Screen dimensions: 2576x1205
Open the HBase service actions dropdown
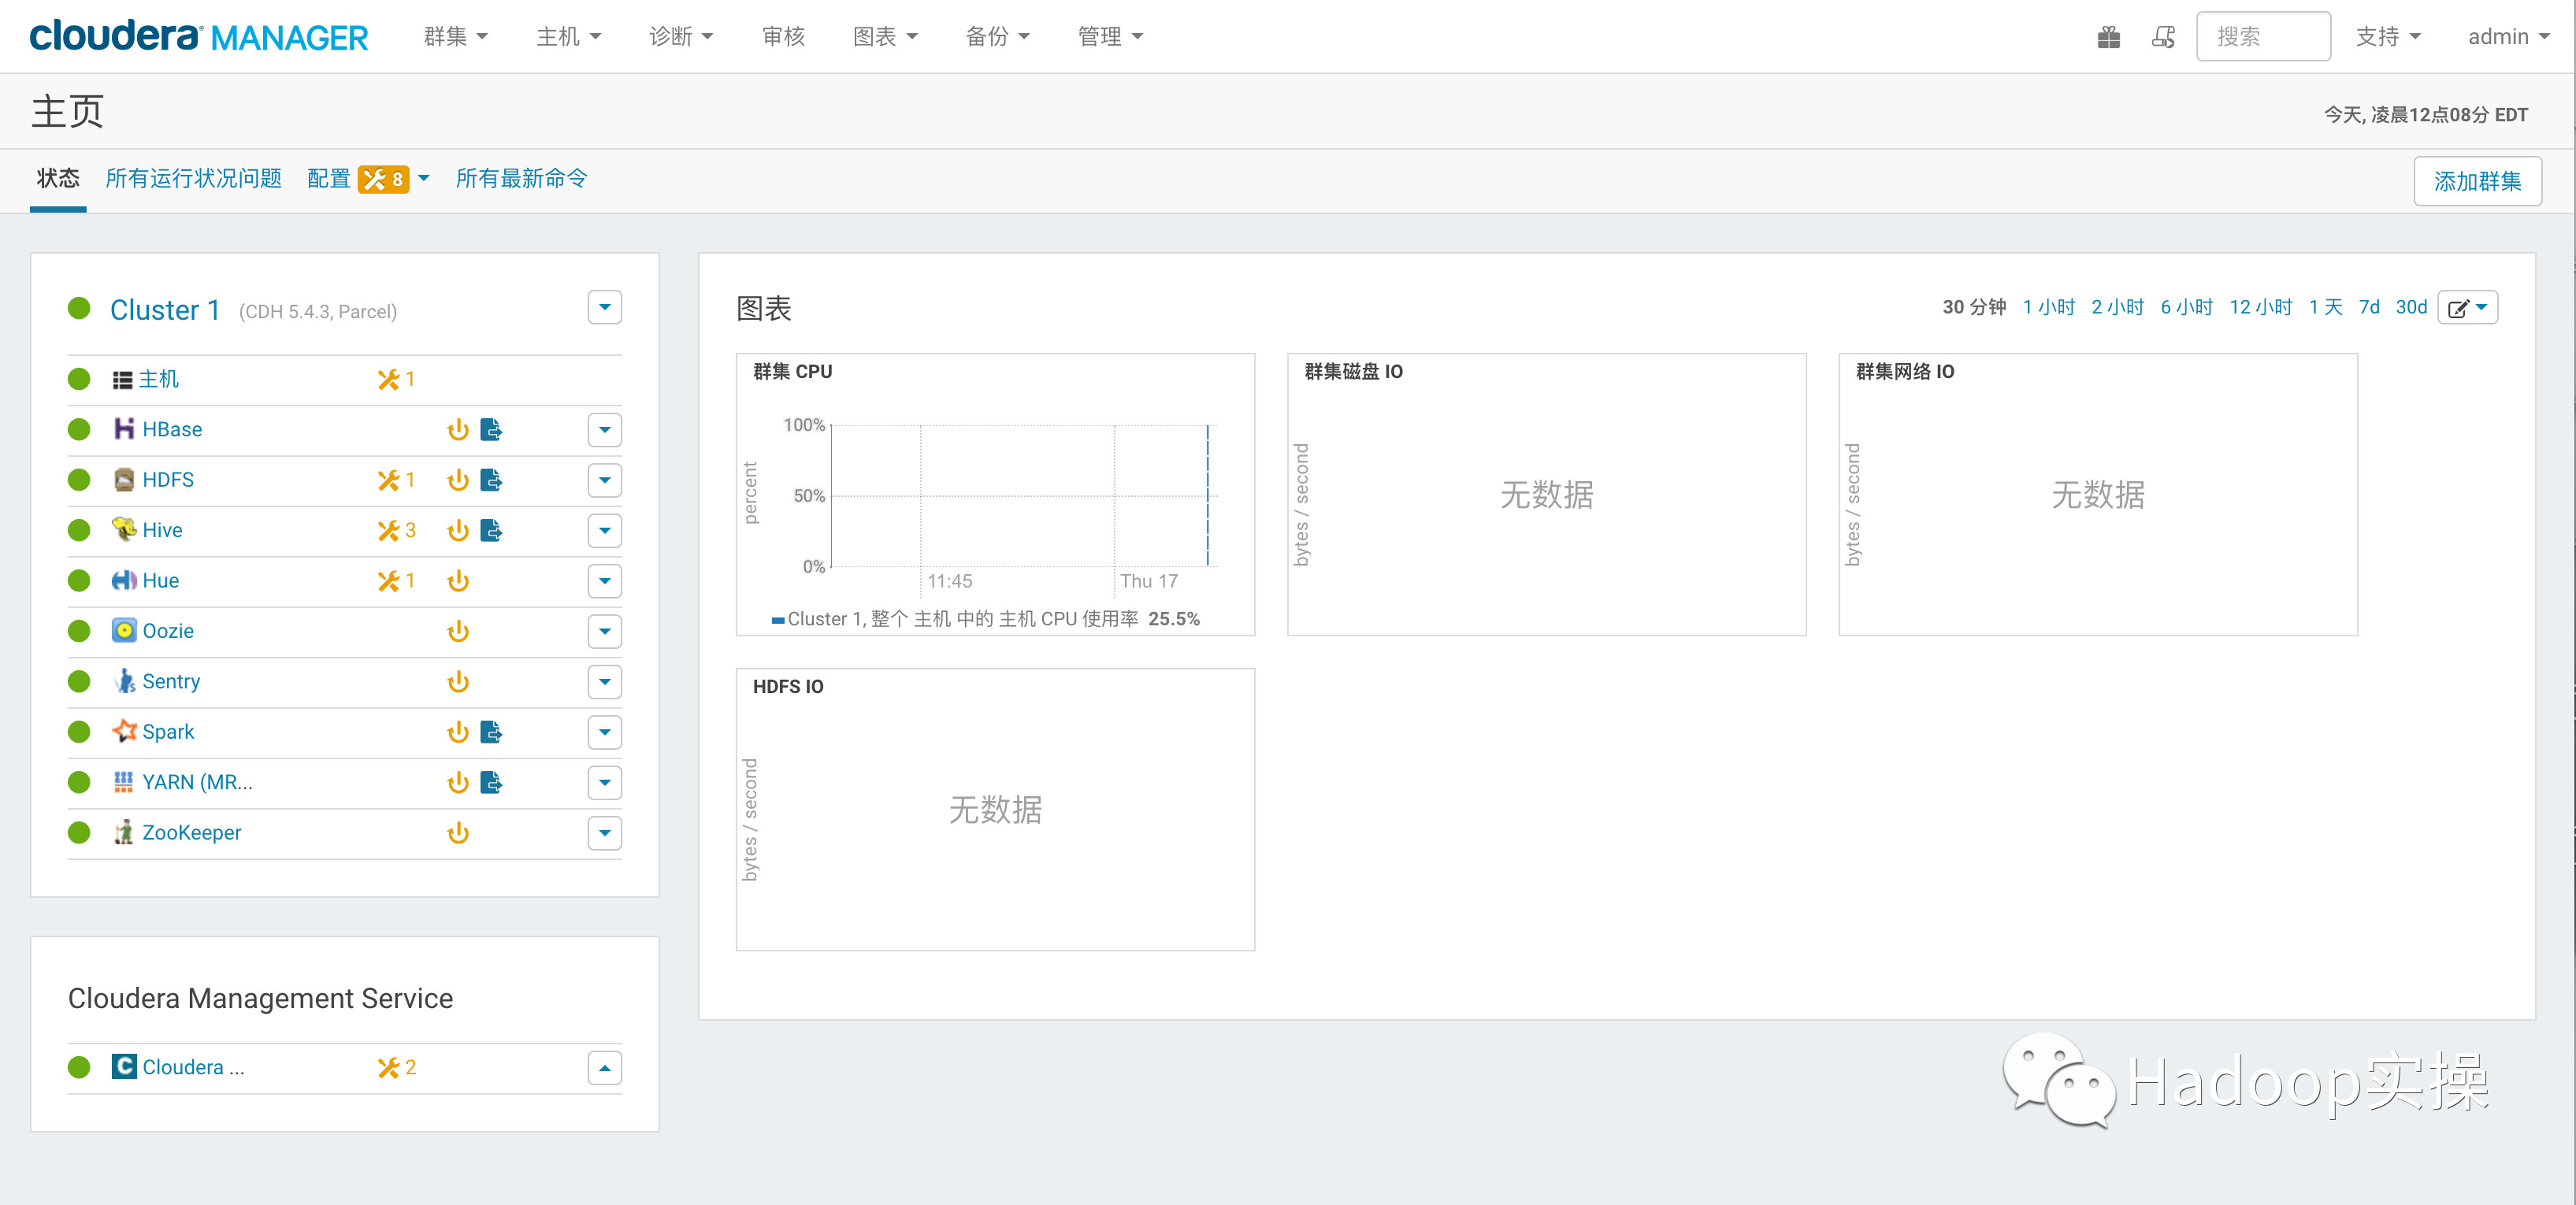605,430
